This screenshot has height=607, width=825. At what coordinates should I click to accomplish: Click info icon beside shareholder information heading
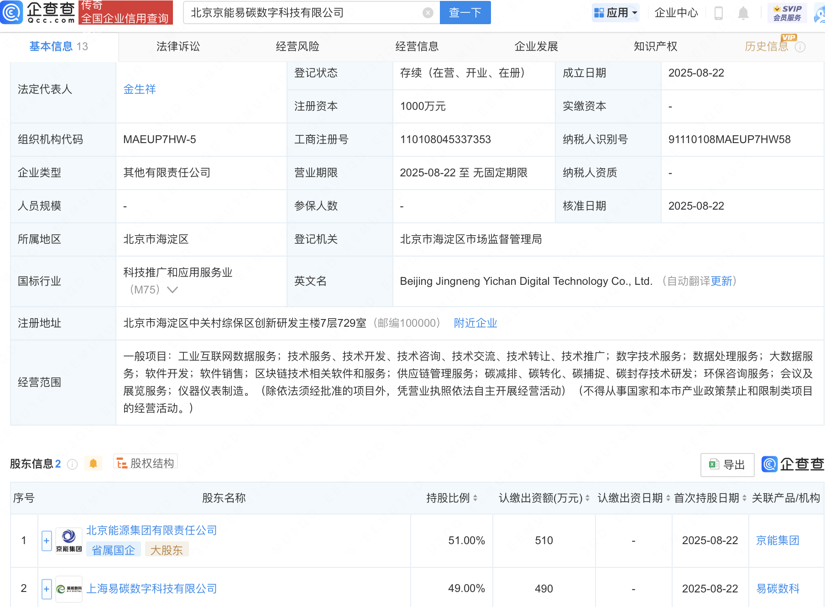(x=72, y=464)
